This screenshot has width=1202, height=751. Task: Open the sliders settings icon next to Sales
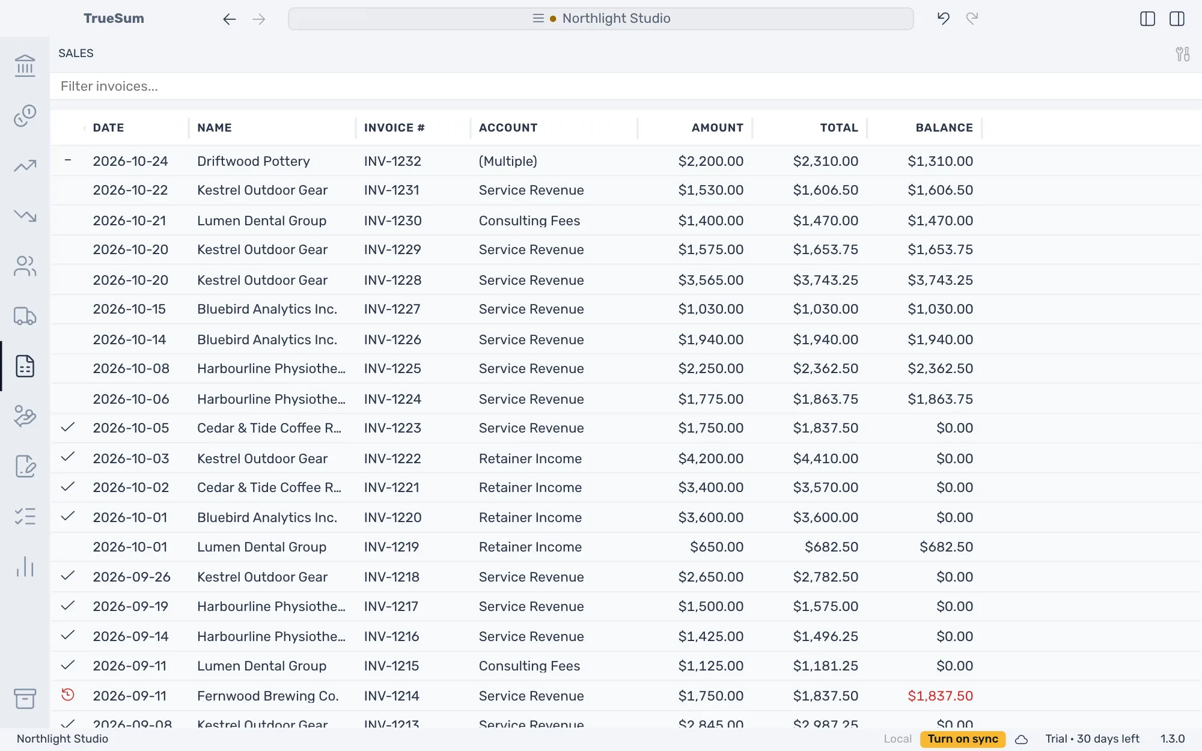click(x=1182, y=54)
